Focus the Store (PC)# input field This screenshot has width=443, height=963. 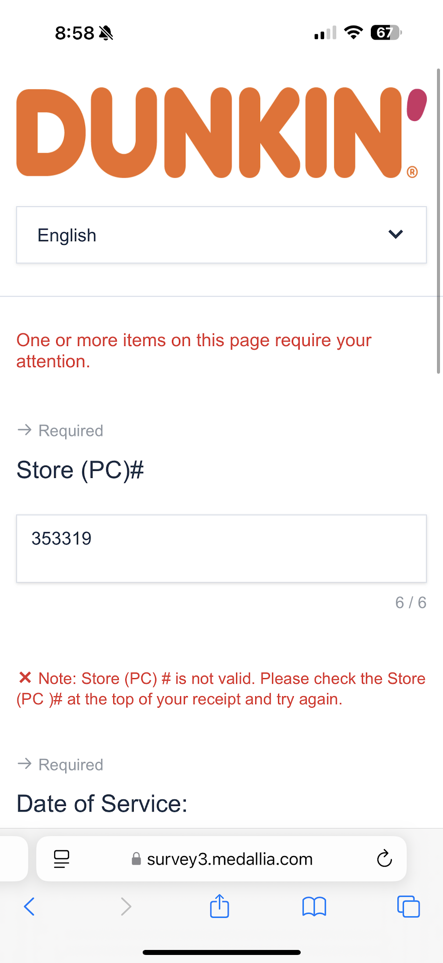click(221, 548)
